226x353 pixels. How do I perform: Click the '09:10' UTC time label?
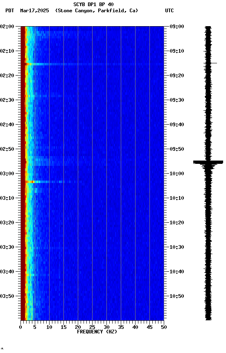177,51
